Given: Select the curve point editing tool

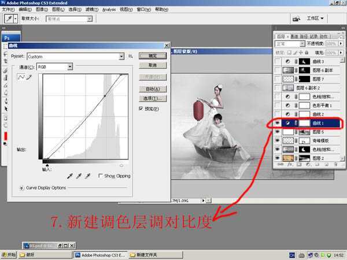Looking at the screenshot, I should (x=21, y=77).
